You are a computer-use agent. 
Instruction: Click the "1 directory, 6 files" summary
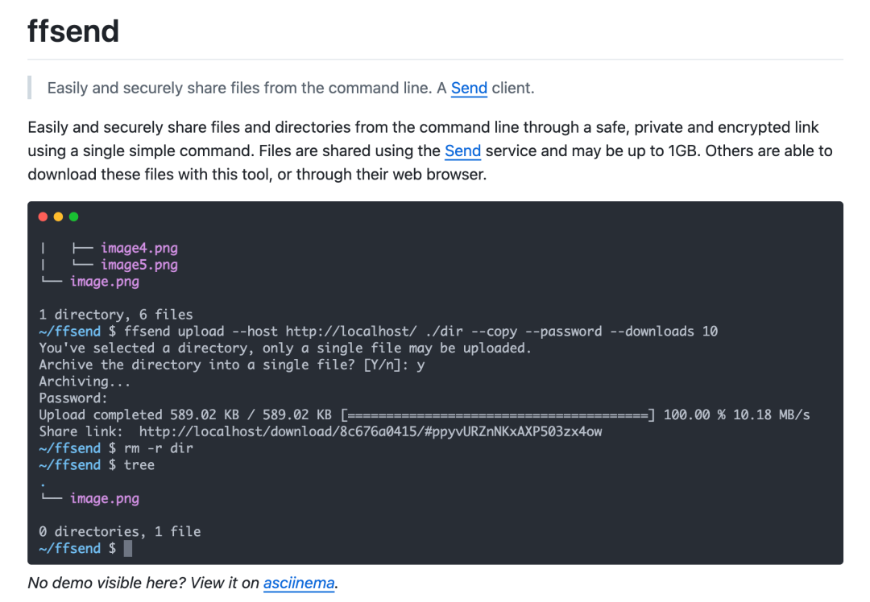point(115,315)
